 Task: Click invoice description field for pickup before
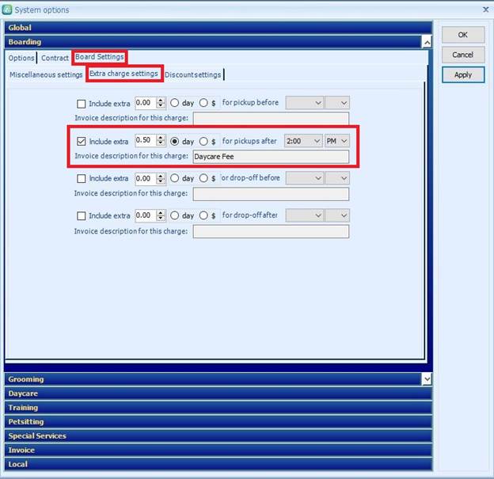[x=271, y=119]
